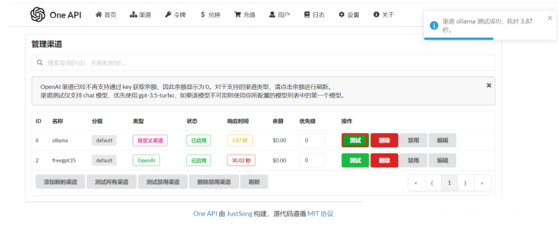Go to next page with ⟩ arrow
The image size is (558, 228).
point(466,183)
